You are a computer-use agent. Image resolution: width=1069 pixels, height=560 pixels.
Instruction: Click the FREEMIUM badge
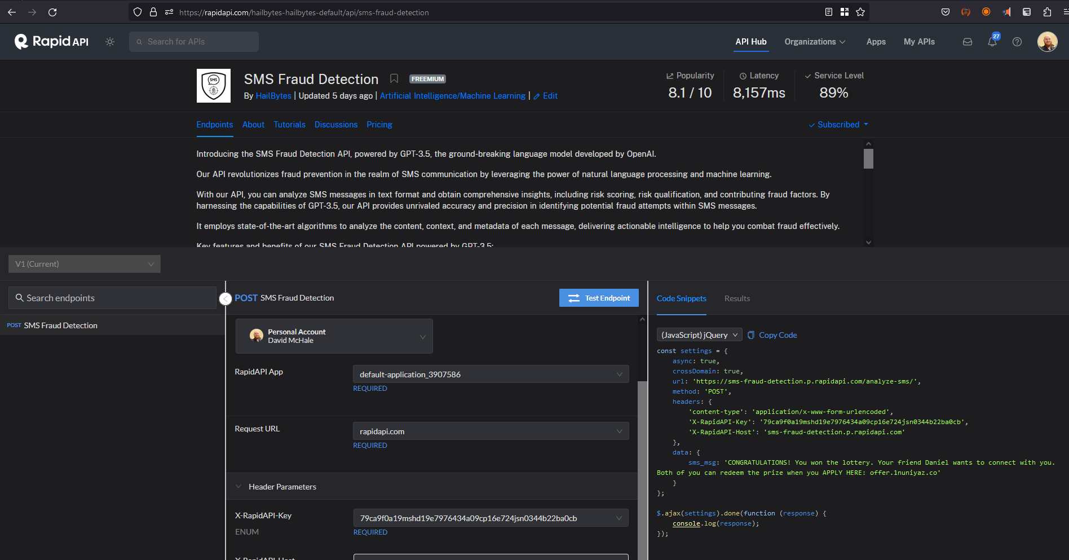tap(427, 79)
